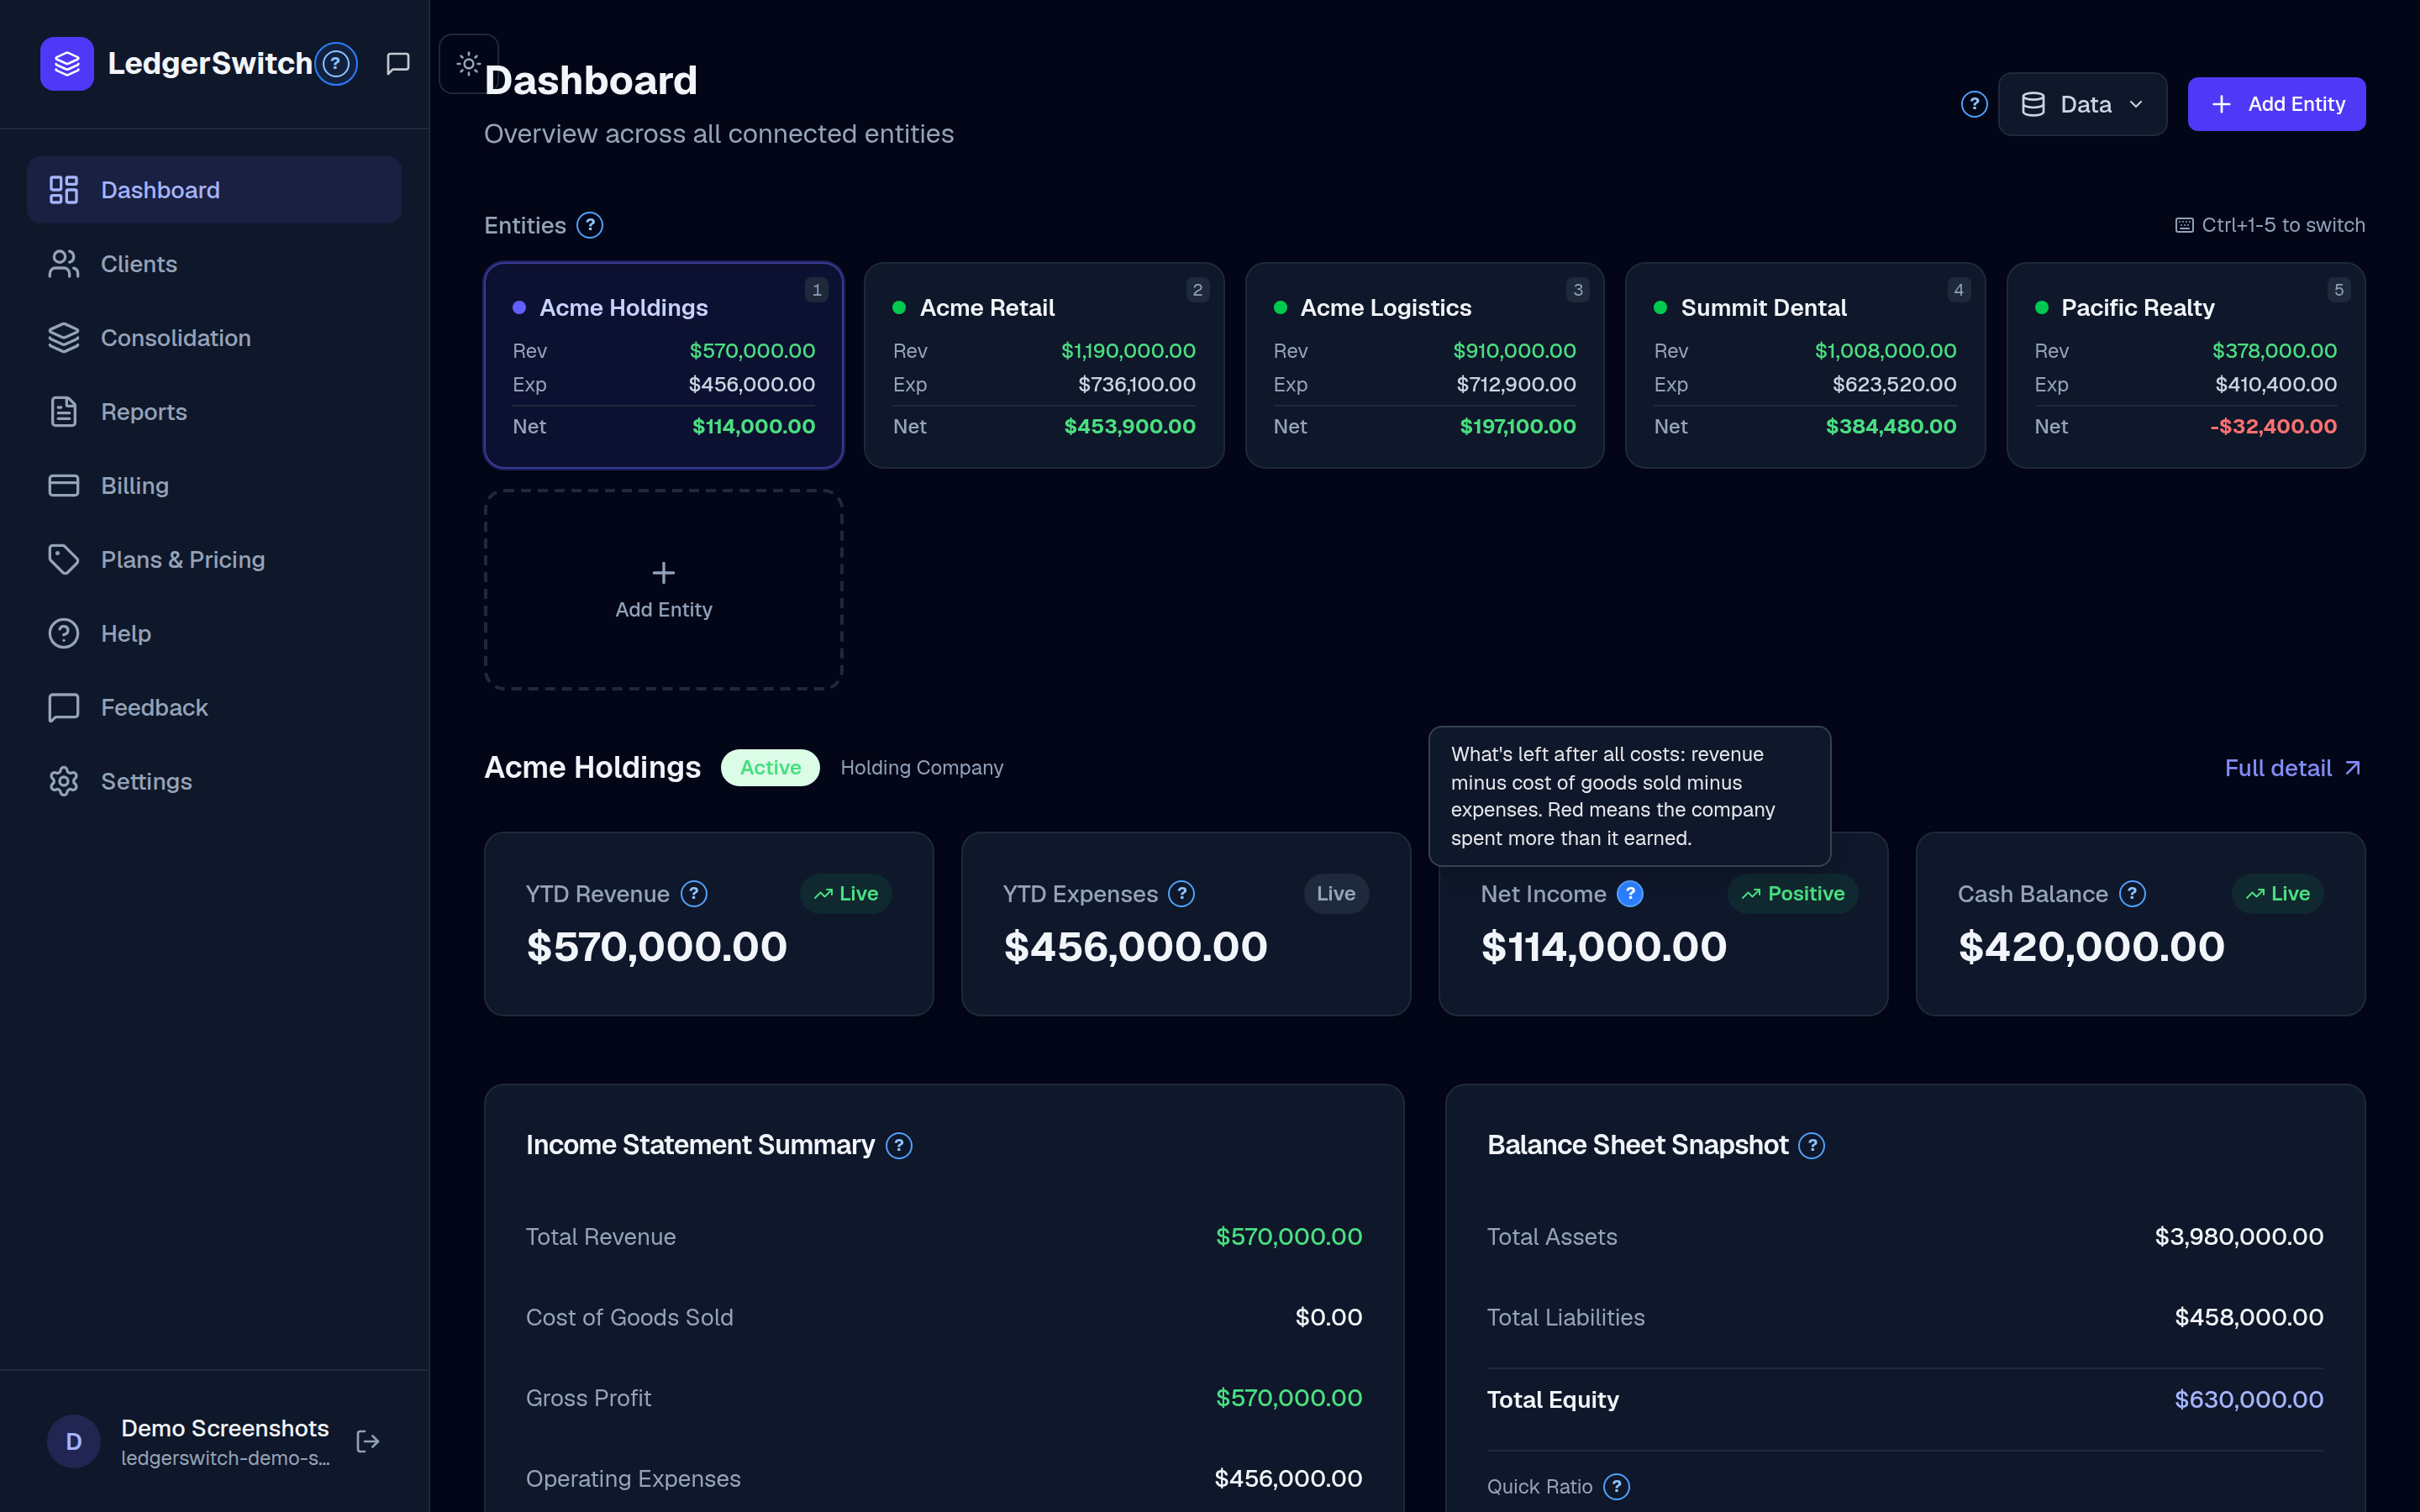Navigate to Reports
The image size is (2420, 1512).
point(214,412)
